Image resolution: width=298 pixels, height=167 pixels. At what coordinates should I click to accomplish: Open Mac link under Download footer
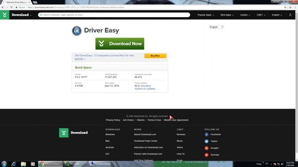[x=108, y=141]
